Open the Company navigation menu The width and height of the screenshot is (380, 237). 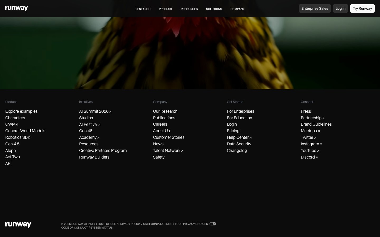tap(237, 9)
